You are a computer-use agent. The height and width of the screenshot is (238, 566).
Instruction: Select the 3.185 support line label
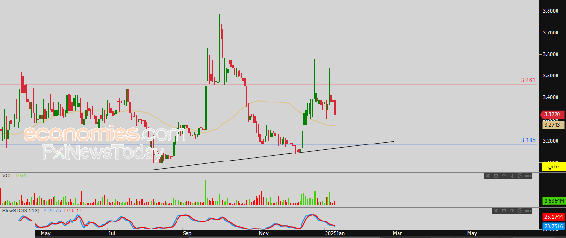click(x=529, y=140)
